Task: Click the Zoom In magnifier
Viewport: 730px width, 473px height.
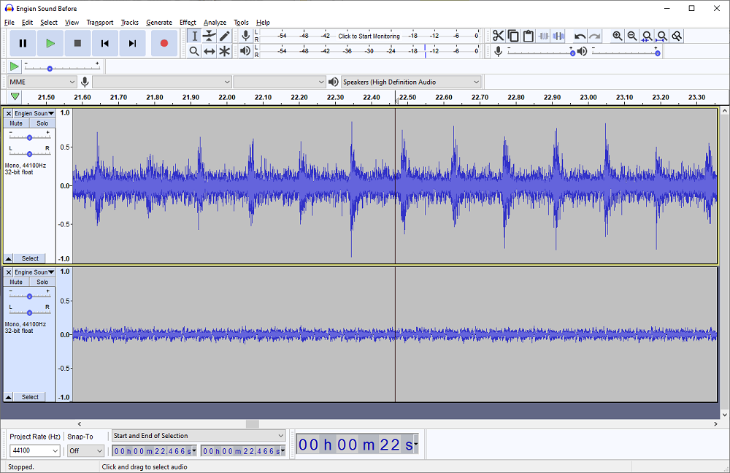Action: [618, 36]
